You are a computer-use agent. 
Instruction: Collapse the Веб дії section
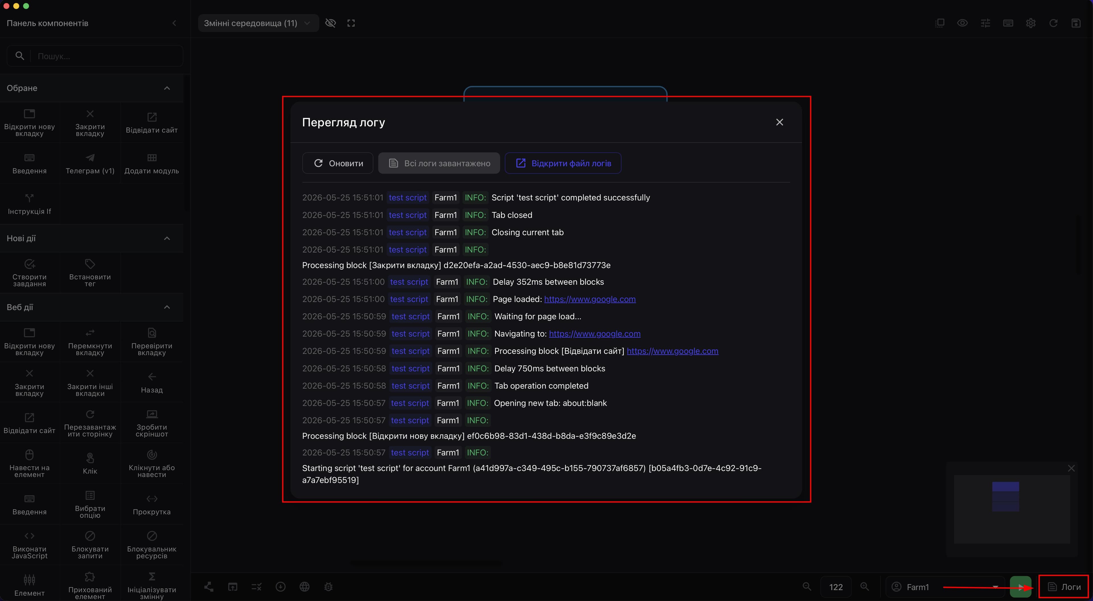(x=167, y=307)
